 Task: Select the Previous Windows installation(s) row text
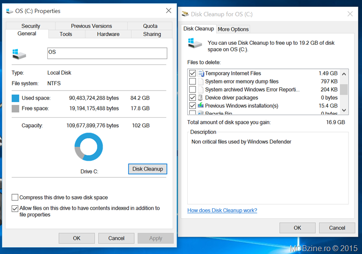point(241,106)
